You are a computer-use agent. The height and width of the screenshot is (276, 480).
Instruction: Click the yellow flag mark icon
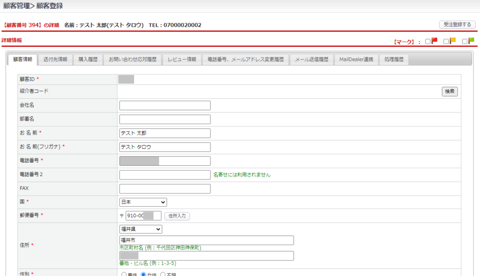pos(453,41)
